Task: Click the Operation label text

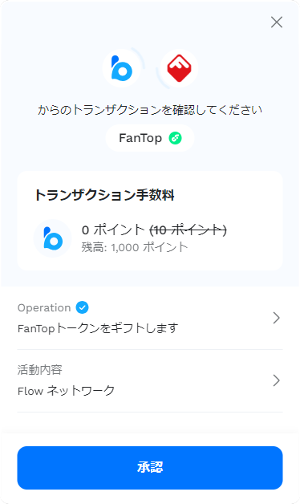Action: pos(44,308)
